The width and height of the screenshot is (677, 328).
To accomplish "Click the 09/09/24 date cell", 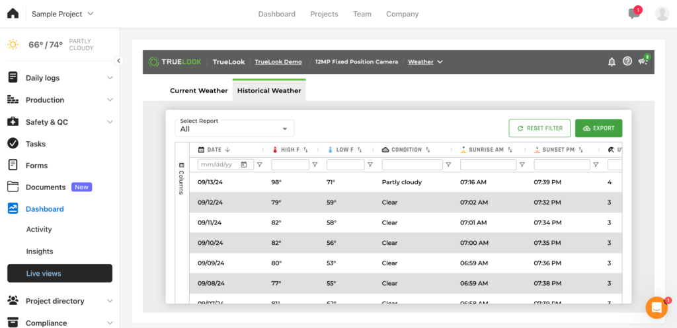I will (x=211, y=263).
